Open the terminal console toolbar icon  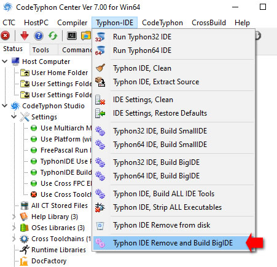(72, 36)
